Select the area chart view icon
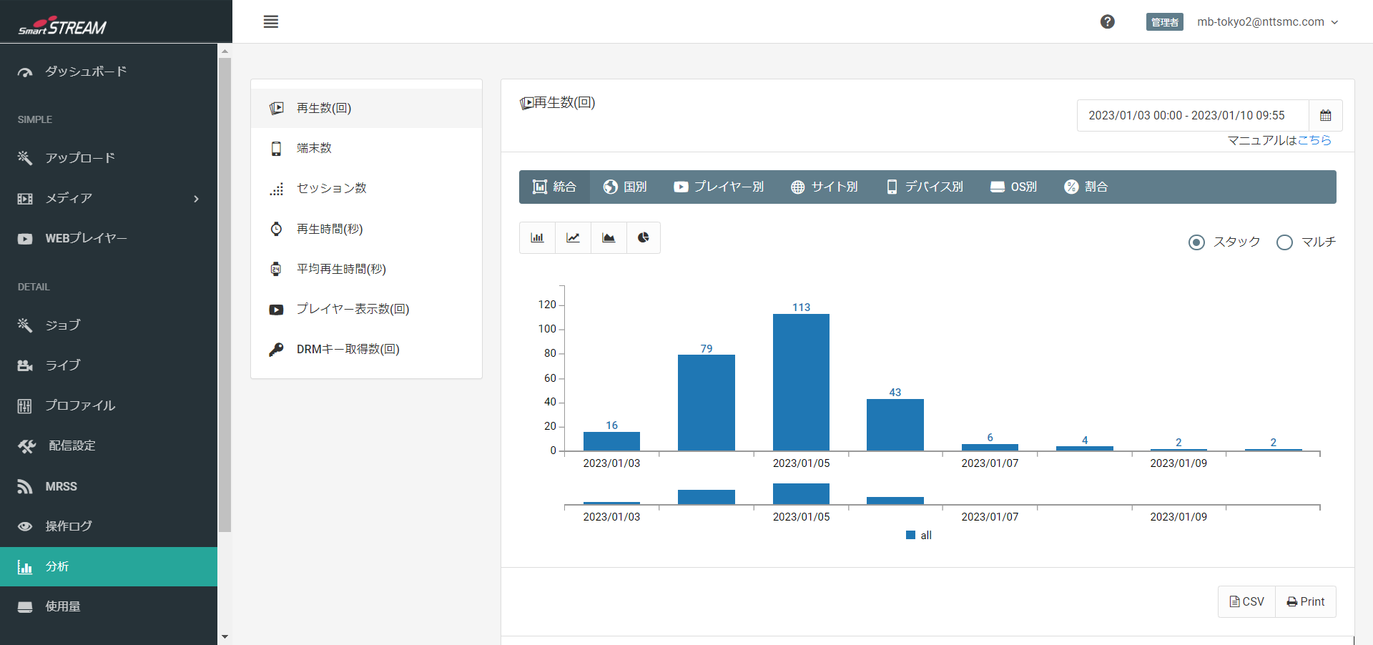Image resolution: width=1373 pixels, height=645 pixels. [x=609, y=237]
